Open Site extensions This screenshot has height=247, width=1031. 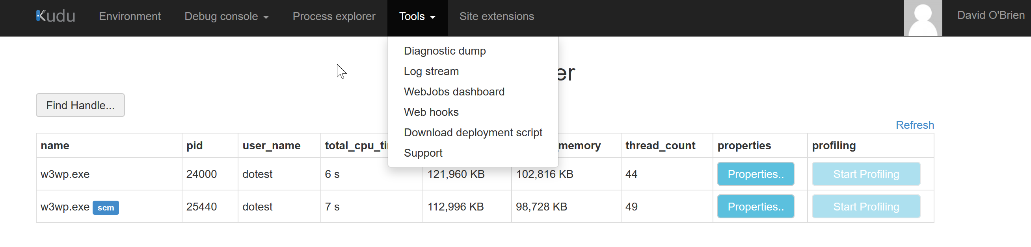pyautogui.click(x=496, y=16)
